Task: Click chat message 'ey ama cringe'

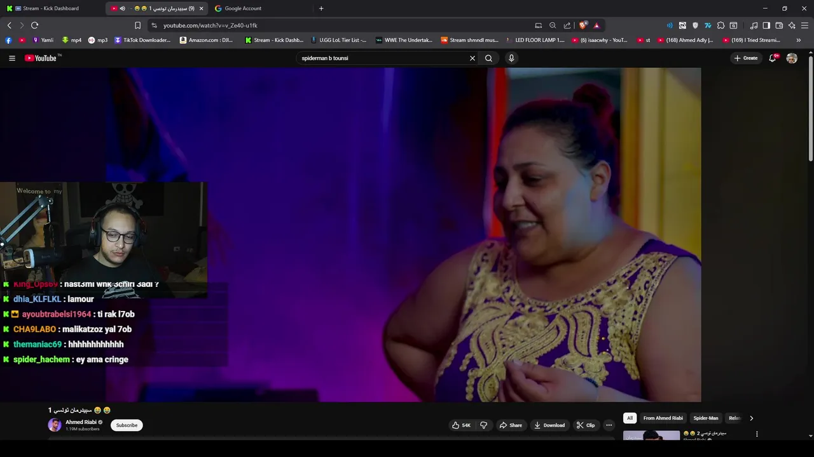Action: coord(102,359)
